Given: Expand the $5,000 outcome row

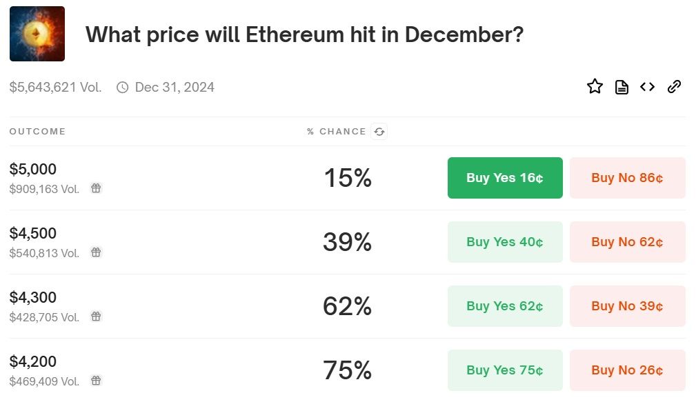Looking at the screenshot, I should coord(207,178).
